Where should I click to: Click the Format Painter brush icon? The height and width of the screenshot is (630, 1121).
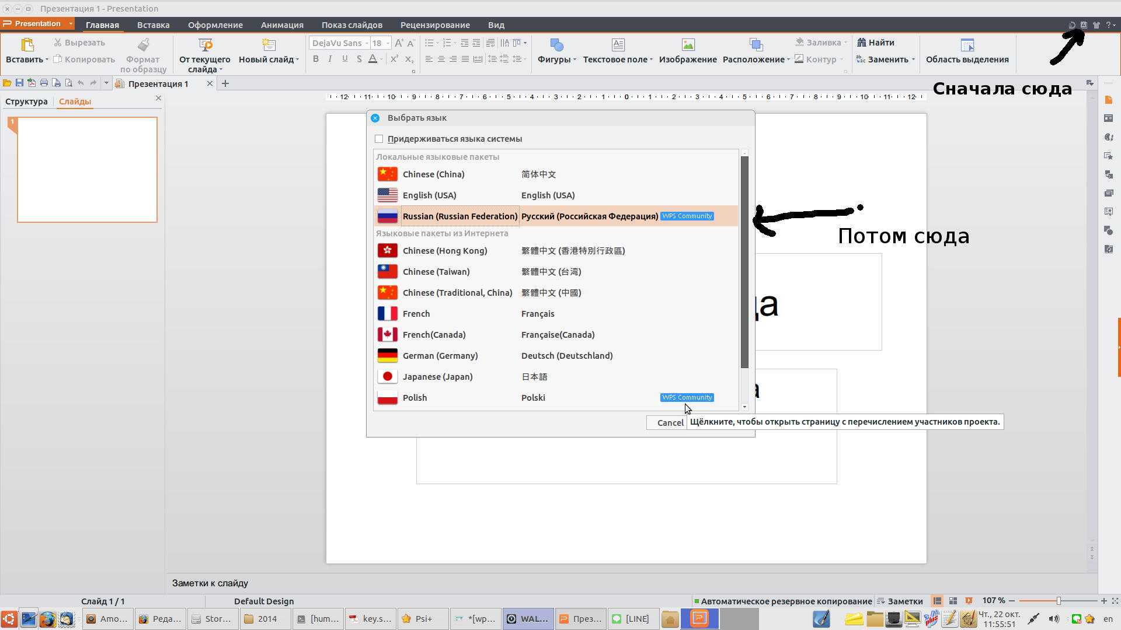coord(143,45)
